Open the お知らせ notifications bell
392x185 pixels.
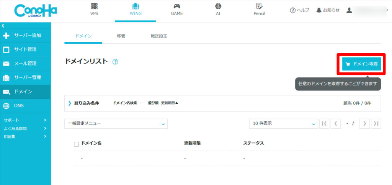[x=328, y=10]
